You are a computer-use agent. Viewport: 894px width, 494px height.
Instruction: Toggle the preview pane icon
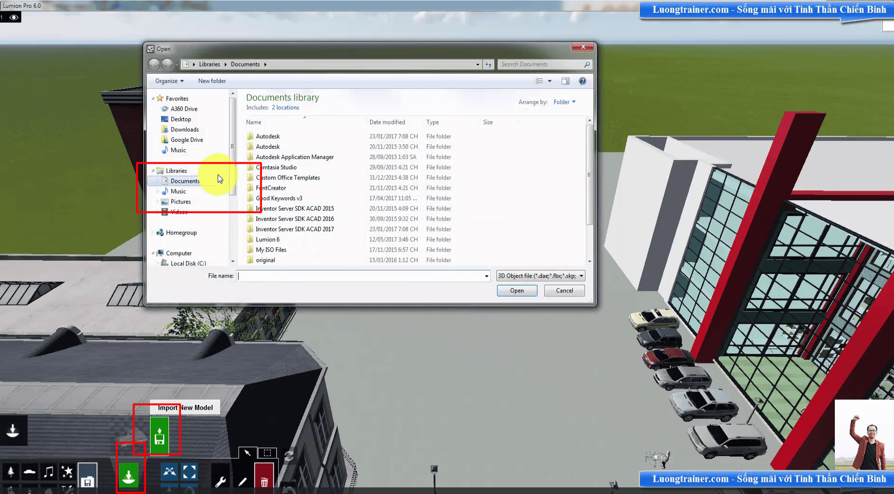point(566,81)
